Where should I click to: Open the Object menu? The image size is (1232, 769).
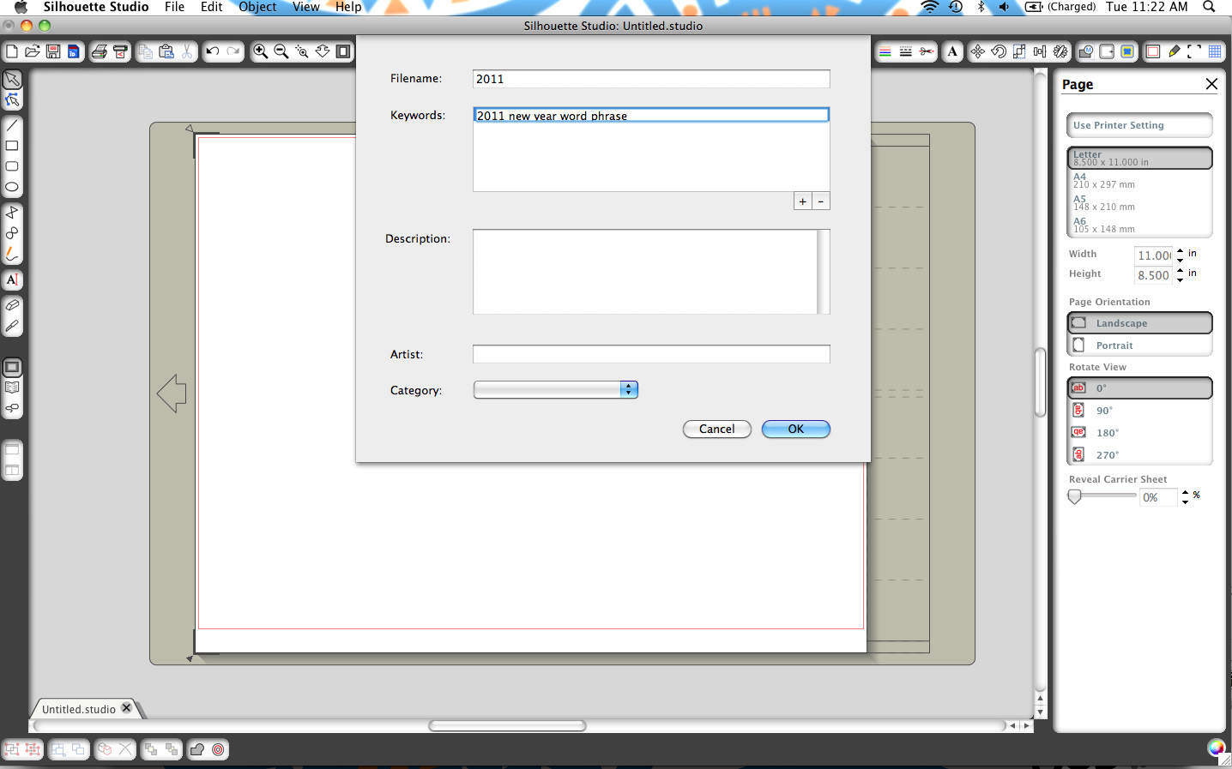(257, 7)
